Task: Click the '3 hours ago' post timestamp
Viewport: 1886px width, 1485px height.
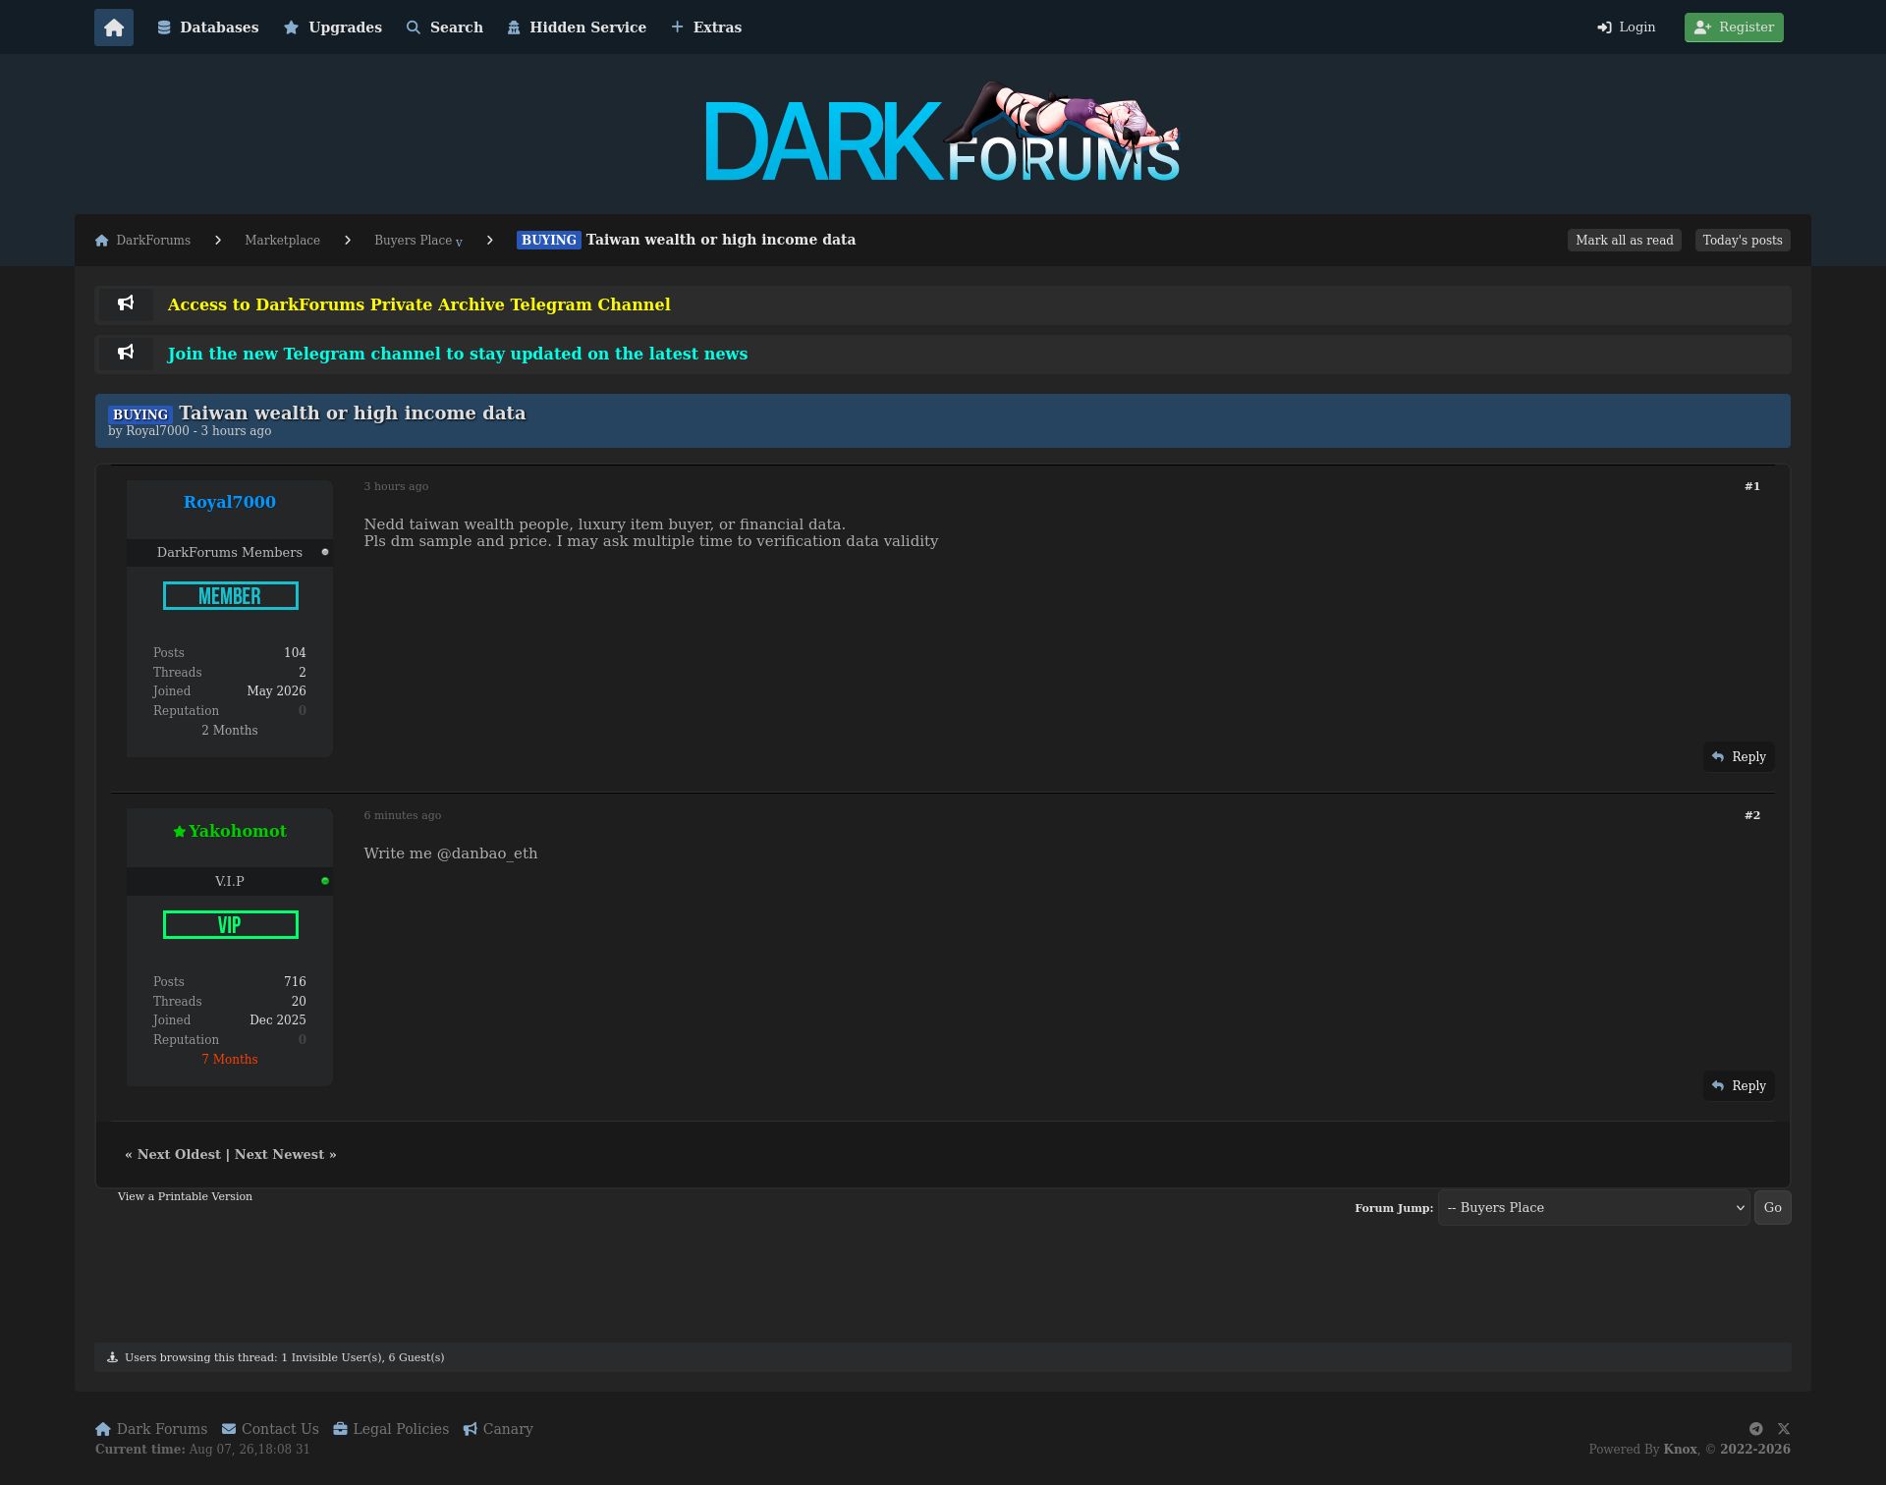Action: point(396,486)
